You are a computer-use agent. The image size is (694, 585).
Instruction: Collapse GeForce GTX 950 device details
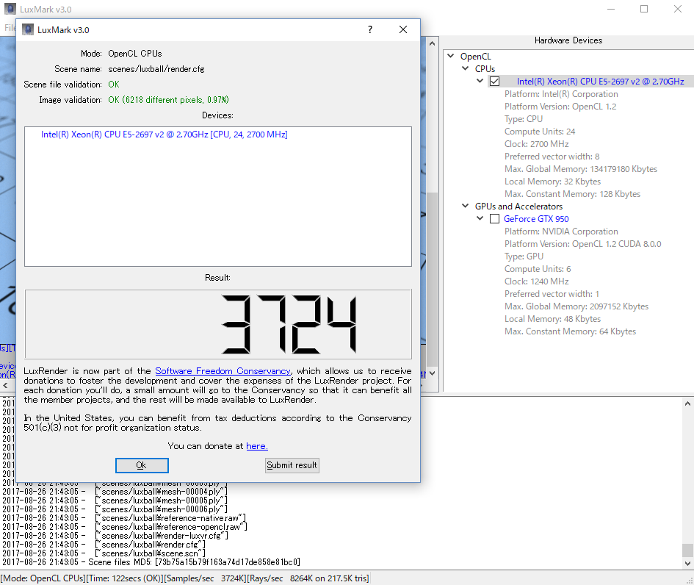click(480, 219)
